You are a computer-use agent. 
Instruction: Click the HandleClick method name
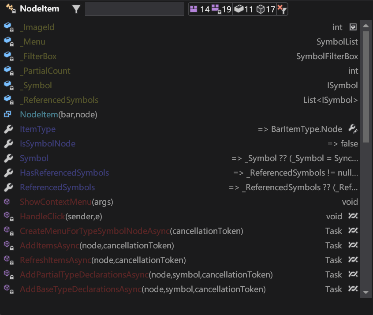coord(42,216)
